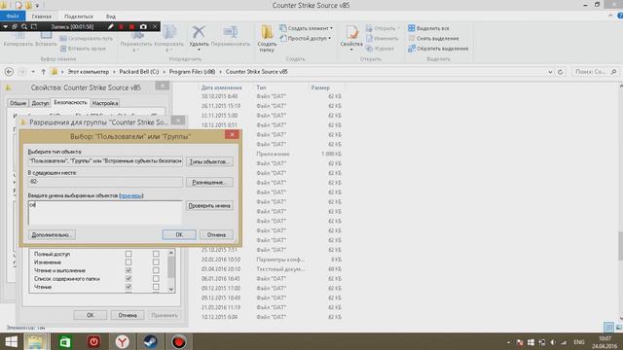Expand the Создать элемент dropdown
Viewport: 623px width, 350px height.
[331, 28]
